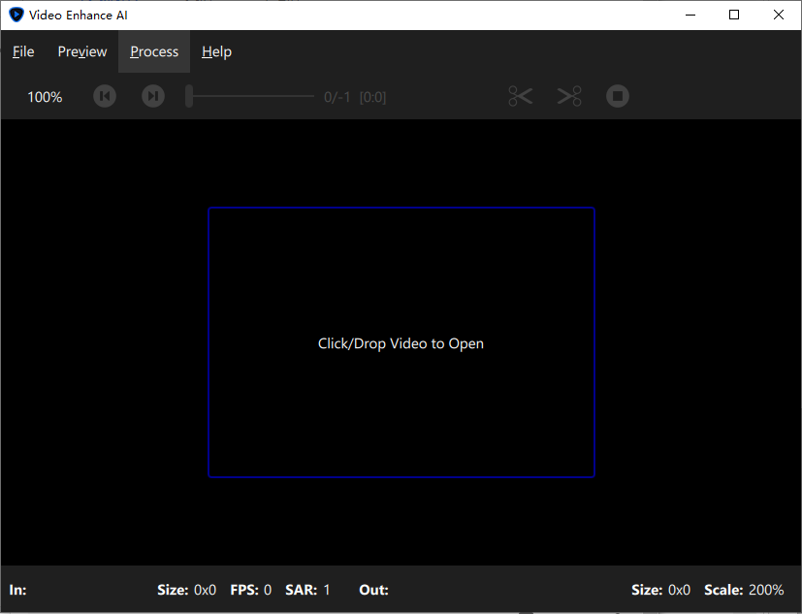The height and width of the screenshot is (614, 802).
Task: Click the In: label in status bar
Action: pos(17,590)
